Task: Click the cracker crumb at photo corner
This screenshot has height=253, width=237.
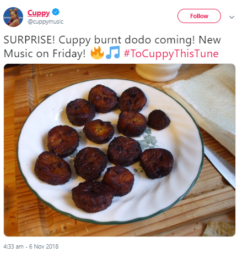Action: [219, 228]
